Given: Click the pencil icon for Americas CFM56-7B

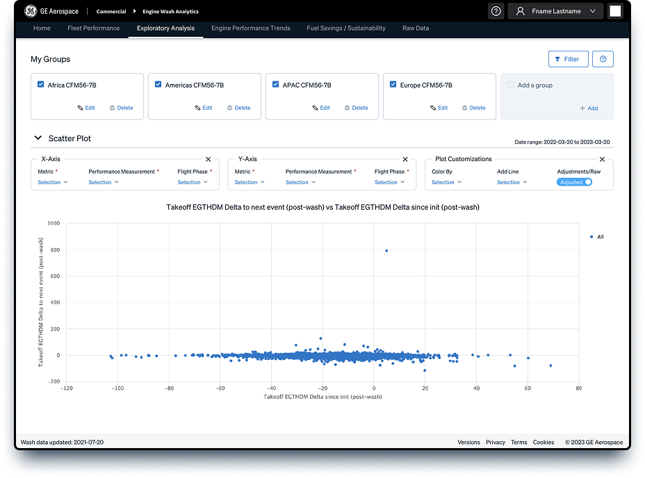Looking at the screenshot, I should tap(198, 108).
